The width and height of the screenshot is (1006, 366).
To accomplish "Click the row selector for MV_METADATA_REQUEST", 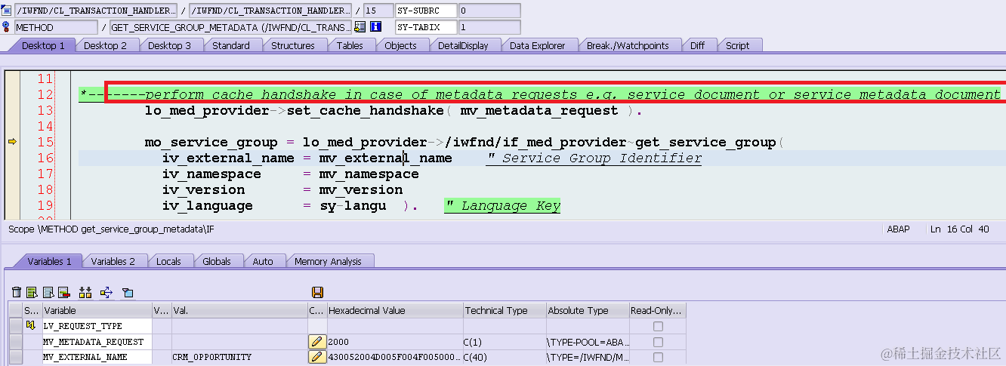I will (x=15, y=342).
